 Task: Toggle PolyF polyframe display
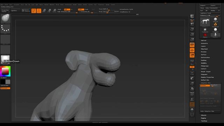[192, 94]
